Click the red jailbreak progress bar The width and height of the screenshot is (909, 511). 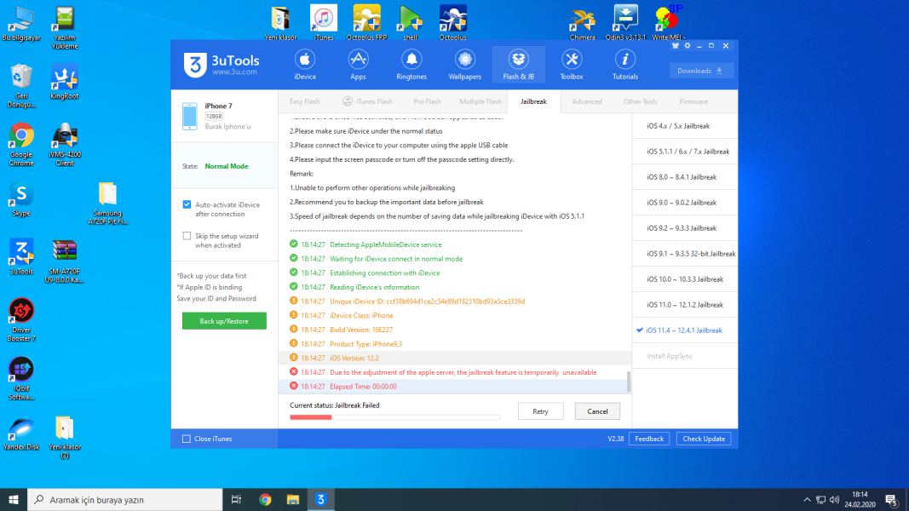pos(311,417)
